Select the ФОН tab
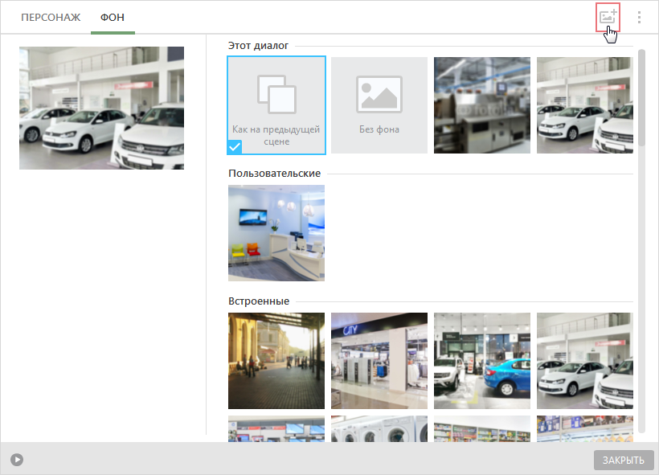The height and width of the screenshot is (475, 659). tap(113, 17)
